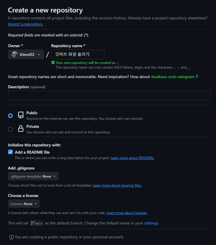Click the studious-octo-telegram name suggestion
Image resolution: width=216 pixels, height=245 pixels.
click(172, 77)
